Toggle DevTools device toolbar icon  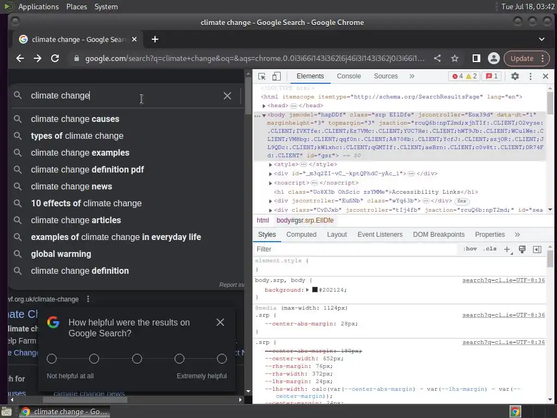point(276,76)
